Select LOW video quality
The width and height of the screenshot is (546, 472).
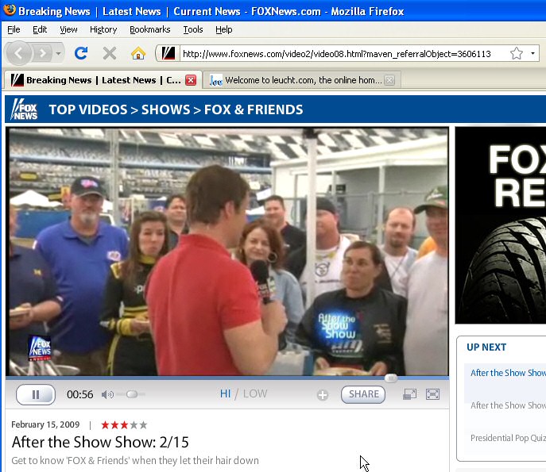coord(255,393)
